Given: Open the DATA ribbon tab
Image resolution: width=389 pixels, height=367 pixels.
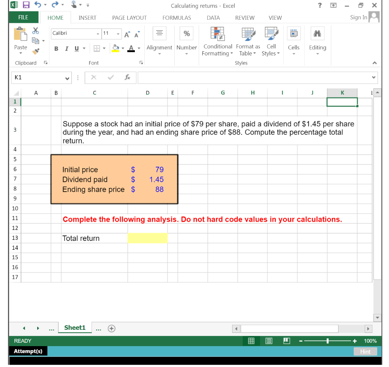Looking at the screenshot, I should pos(213,17).
